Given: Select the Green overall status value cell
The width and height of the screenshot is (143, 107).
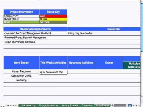Looking at the screenshot, I should click(x=21, y=22).
